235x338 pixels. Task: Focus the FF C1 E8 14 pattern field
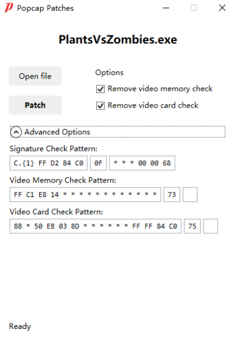click(x=85, y=195)
